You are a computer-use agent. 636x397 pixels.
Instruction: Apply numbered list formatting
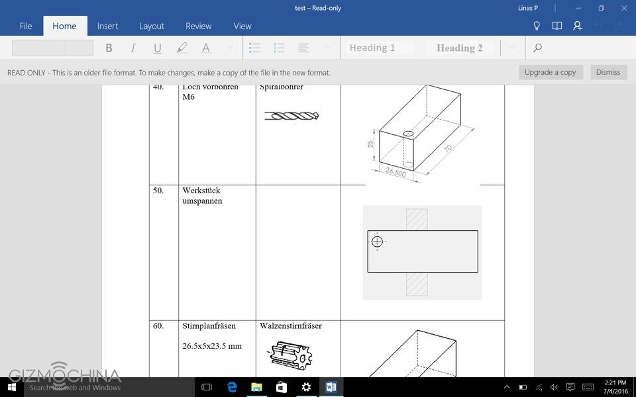[279, 48]
